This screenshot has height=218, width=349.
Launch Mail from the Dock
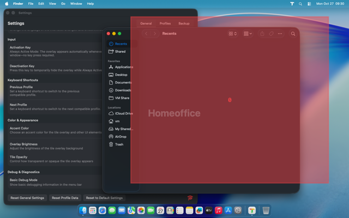pos(122,210)
